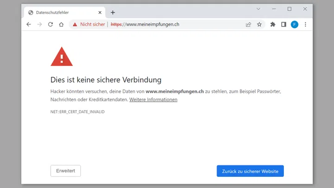Open the home page via house icon
This screenshot has height=188, width=334.
61,24
